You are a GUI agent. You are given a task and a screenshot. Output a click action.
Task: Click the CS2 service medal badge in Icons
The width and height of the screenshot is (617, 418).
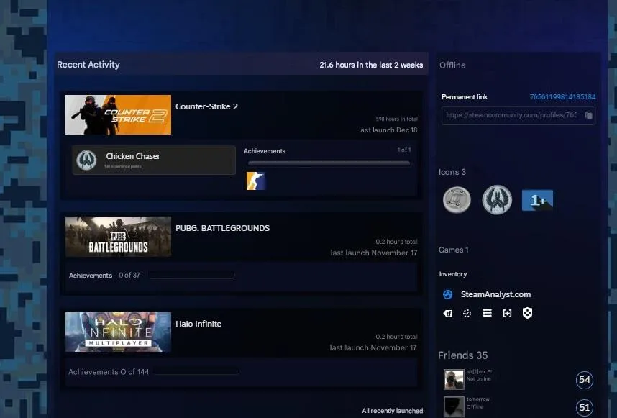click(x=497, y=199)
